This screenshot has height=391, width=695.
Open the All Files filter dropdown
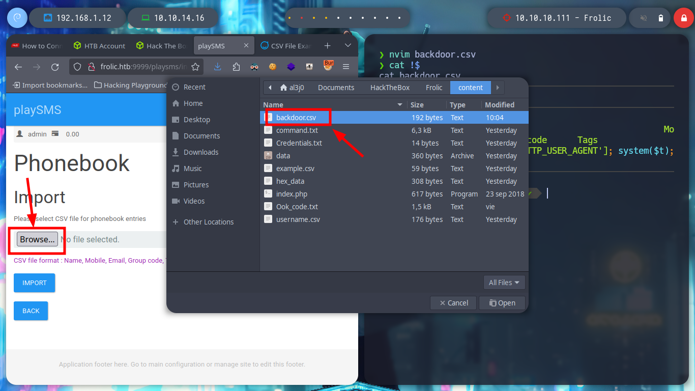pyautogui.click(x=504, y=283)
